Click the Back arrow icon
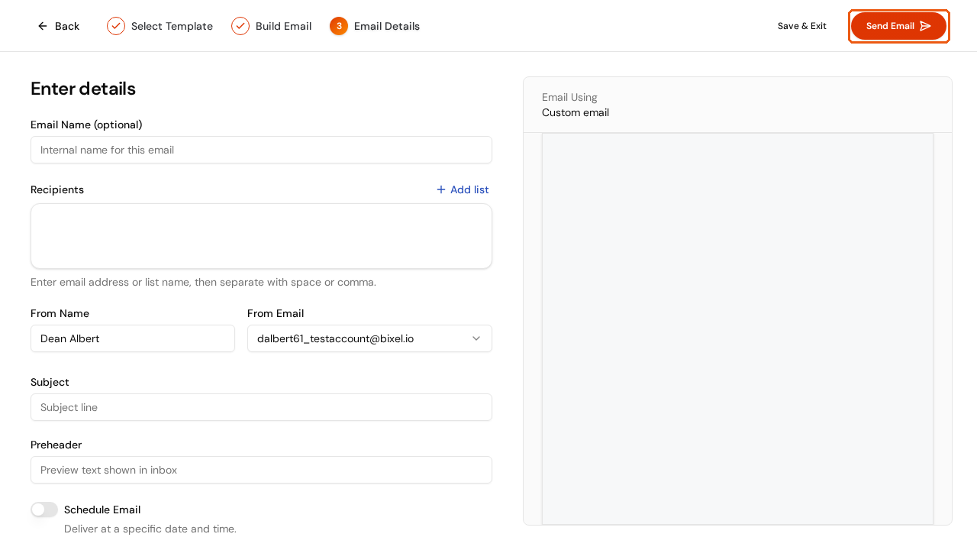 click(43, 26)
